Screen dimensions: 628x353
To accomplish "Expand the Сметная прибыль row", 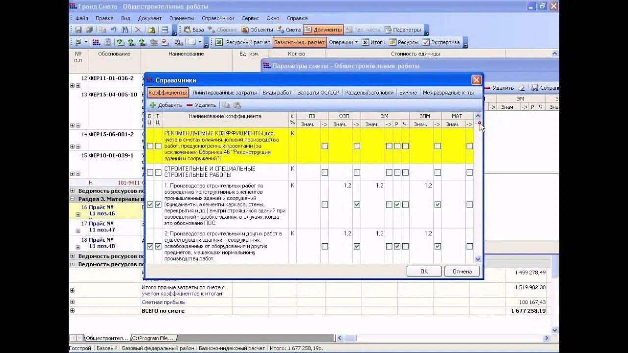I will click(72, 303).
